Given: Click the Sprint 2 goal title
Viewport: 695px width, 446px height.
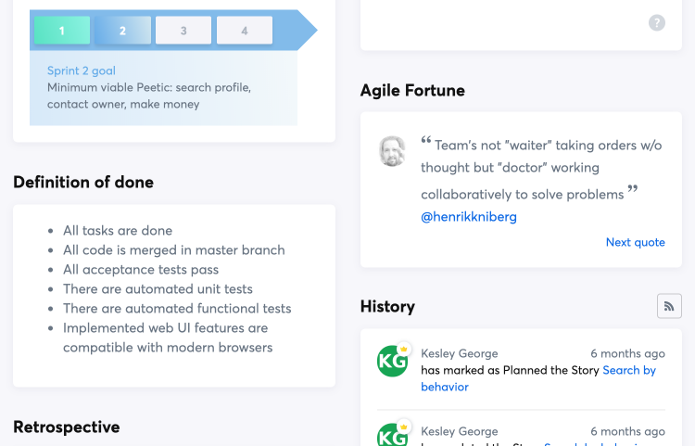Looking at the screenshot, I should 82,70.
